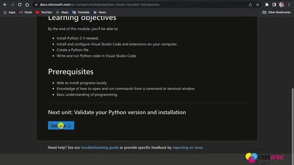Open the troubleshooting guide link
Screen dimensions: 294x165
100,148
